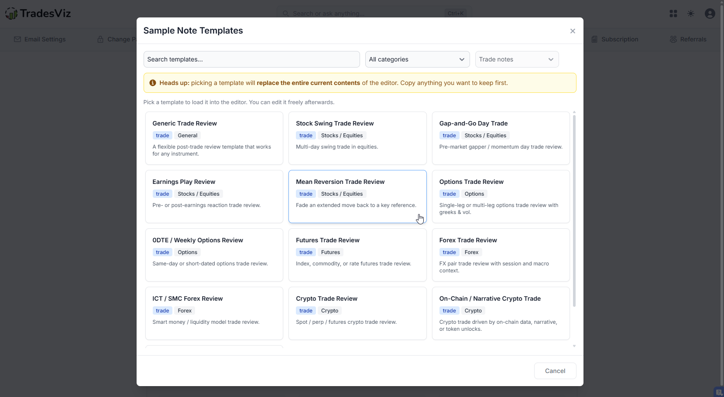The image size is (724, 397).
Task: Click the Futures tag on Futures Trade Review
Action: tap(330, 252)
